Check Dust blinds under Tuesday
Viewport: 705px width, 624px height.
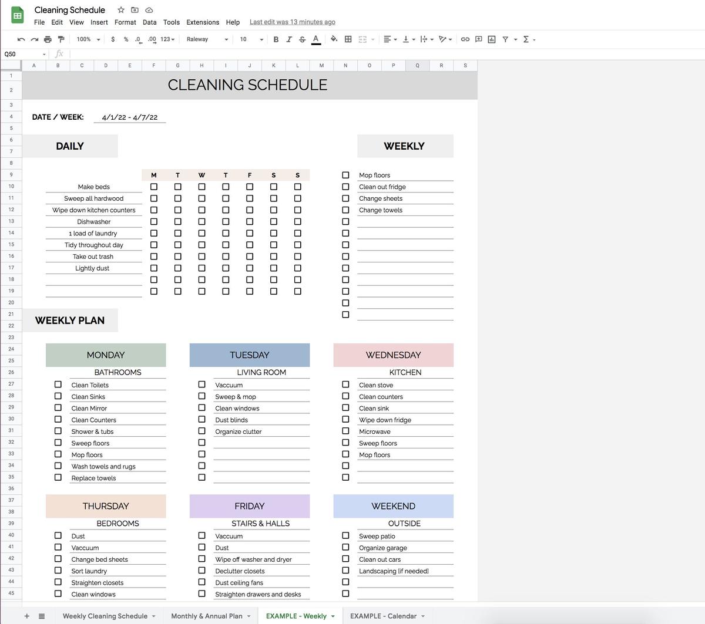tap(202, 419)
